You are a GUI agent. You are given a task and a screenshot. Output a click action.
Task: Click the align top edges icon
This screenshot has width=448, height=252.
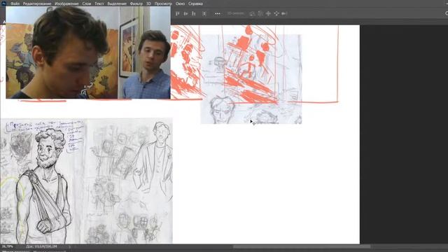coord(177,13)
